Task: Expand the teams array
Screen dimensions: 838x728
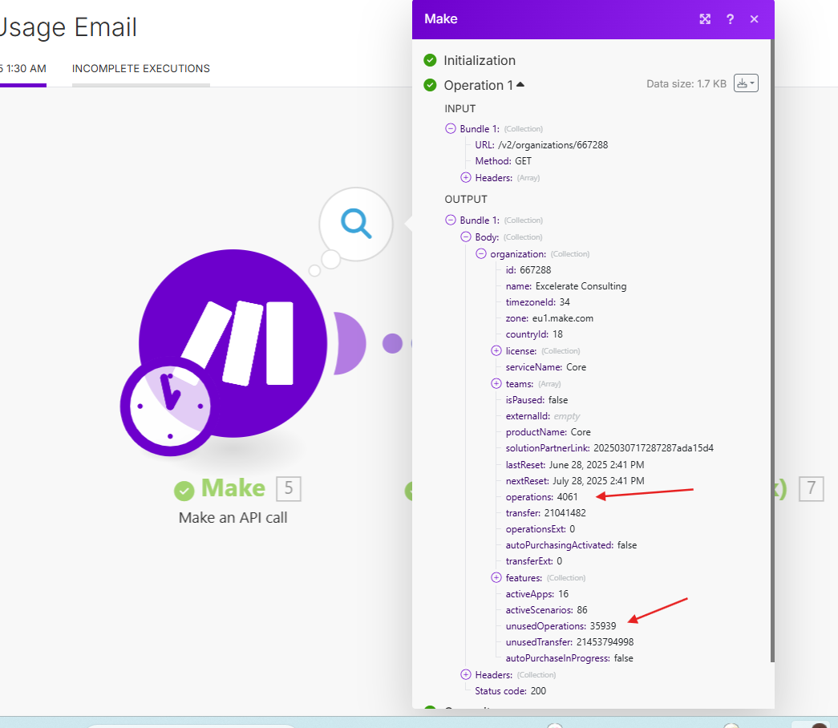Action: [x=496, y=384]
